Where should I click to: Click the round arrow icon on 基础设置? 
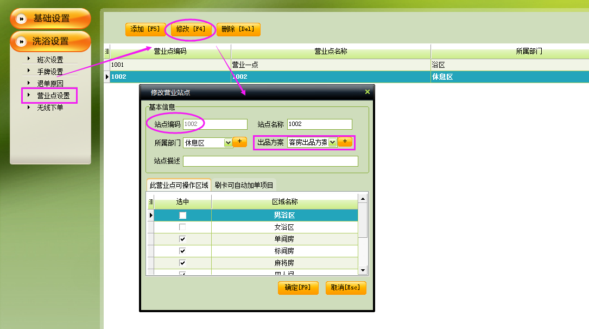pos(21,19)
